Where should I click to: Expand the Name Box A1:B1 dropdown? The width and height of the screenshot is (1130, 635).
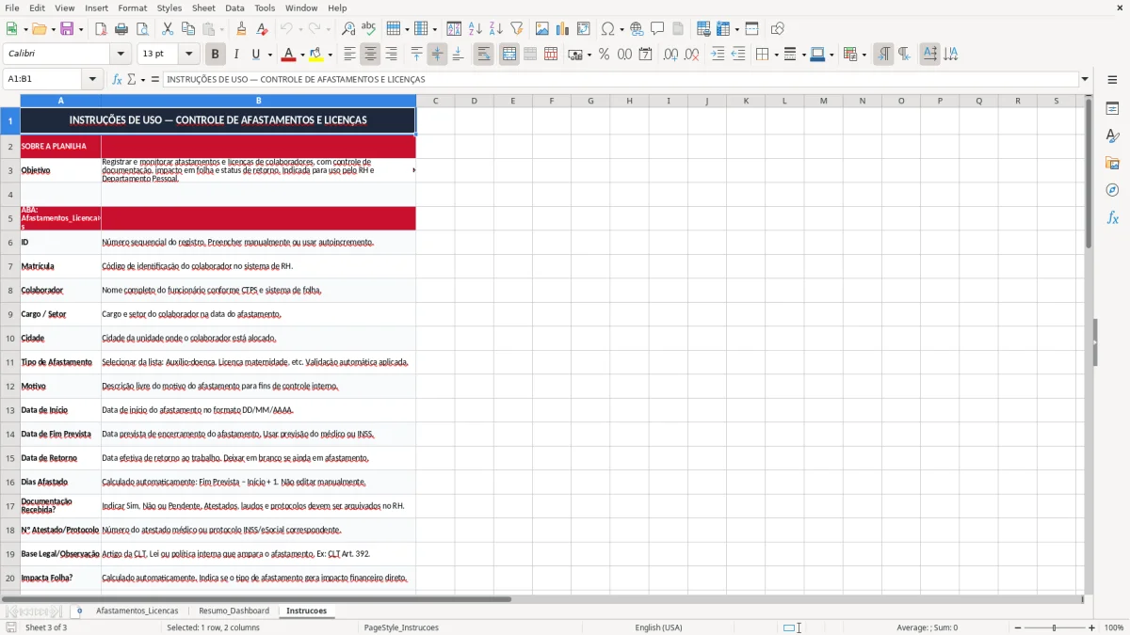click(92, 79)
